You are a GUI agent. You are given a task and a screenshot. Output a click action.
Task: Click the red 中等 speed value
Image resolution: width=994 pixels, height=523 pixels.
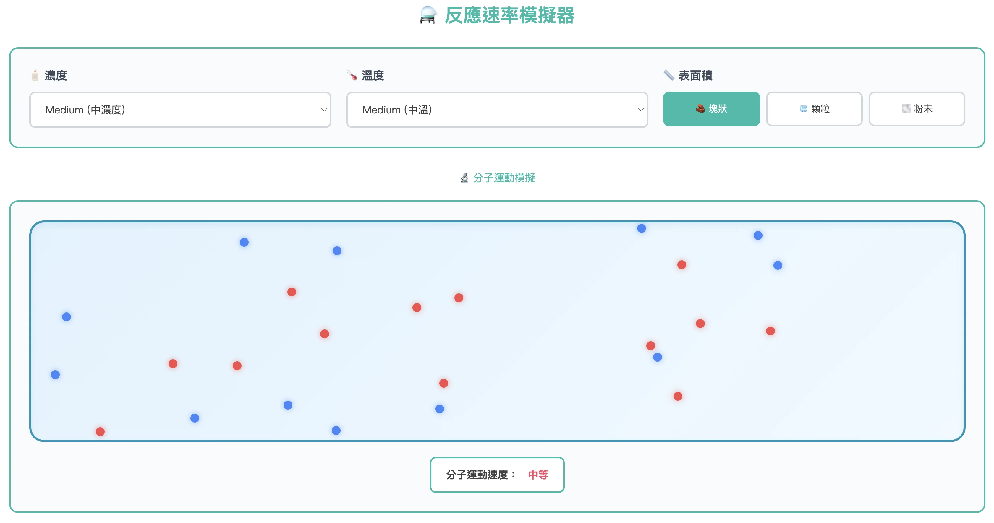(x=538, y=475)
